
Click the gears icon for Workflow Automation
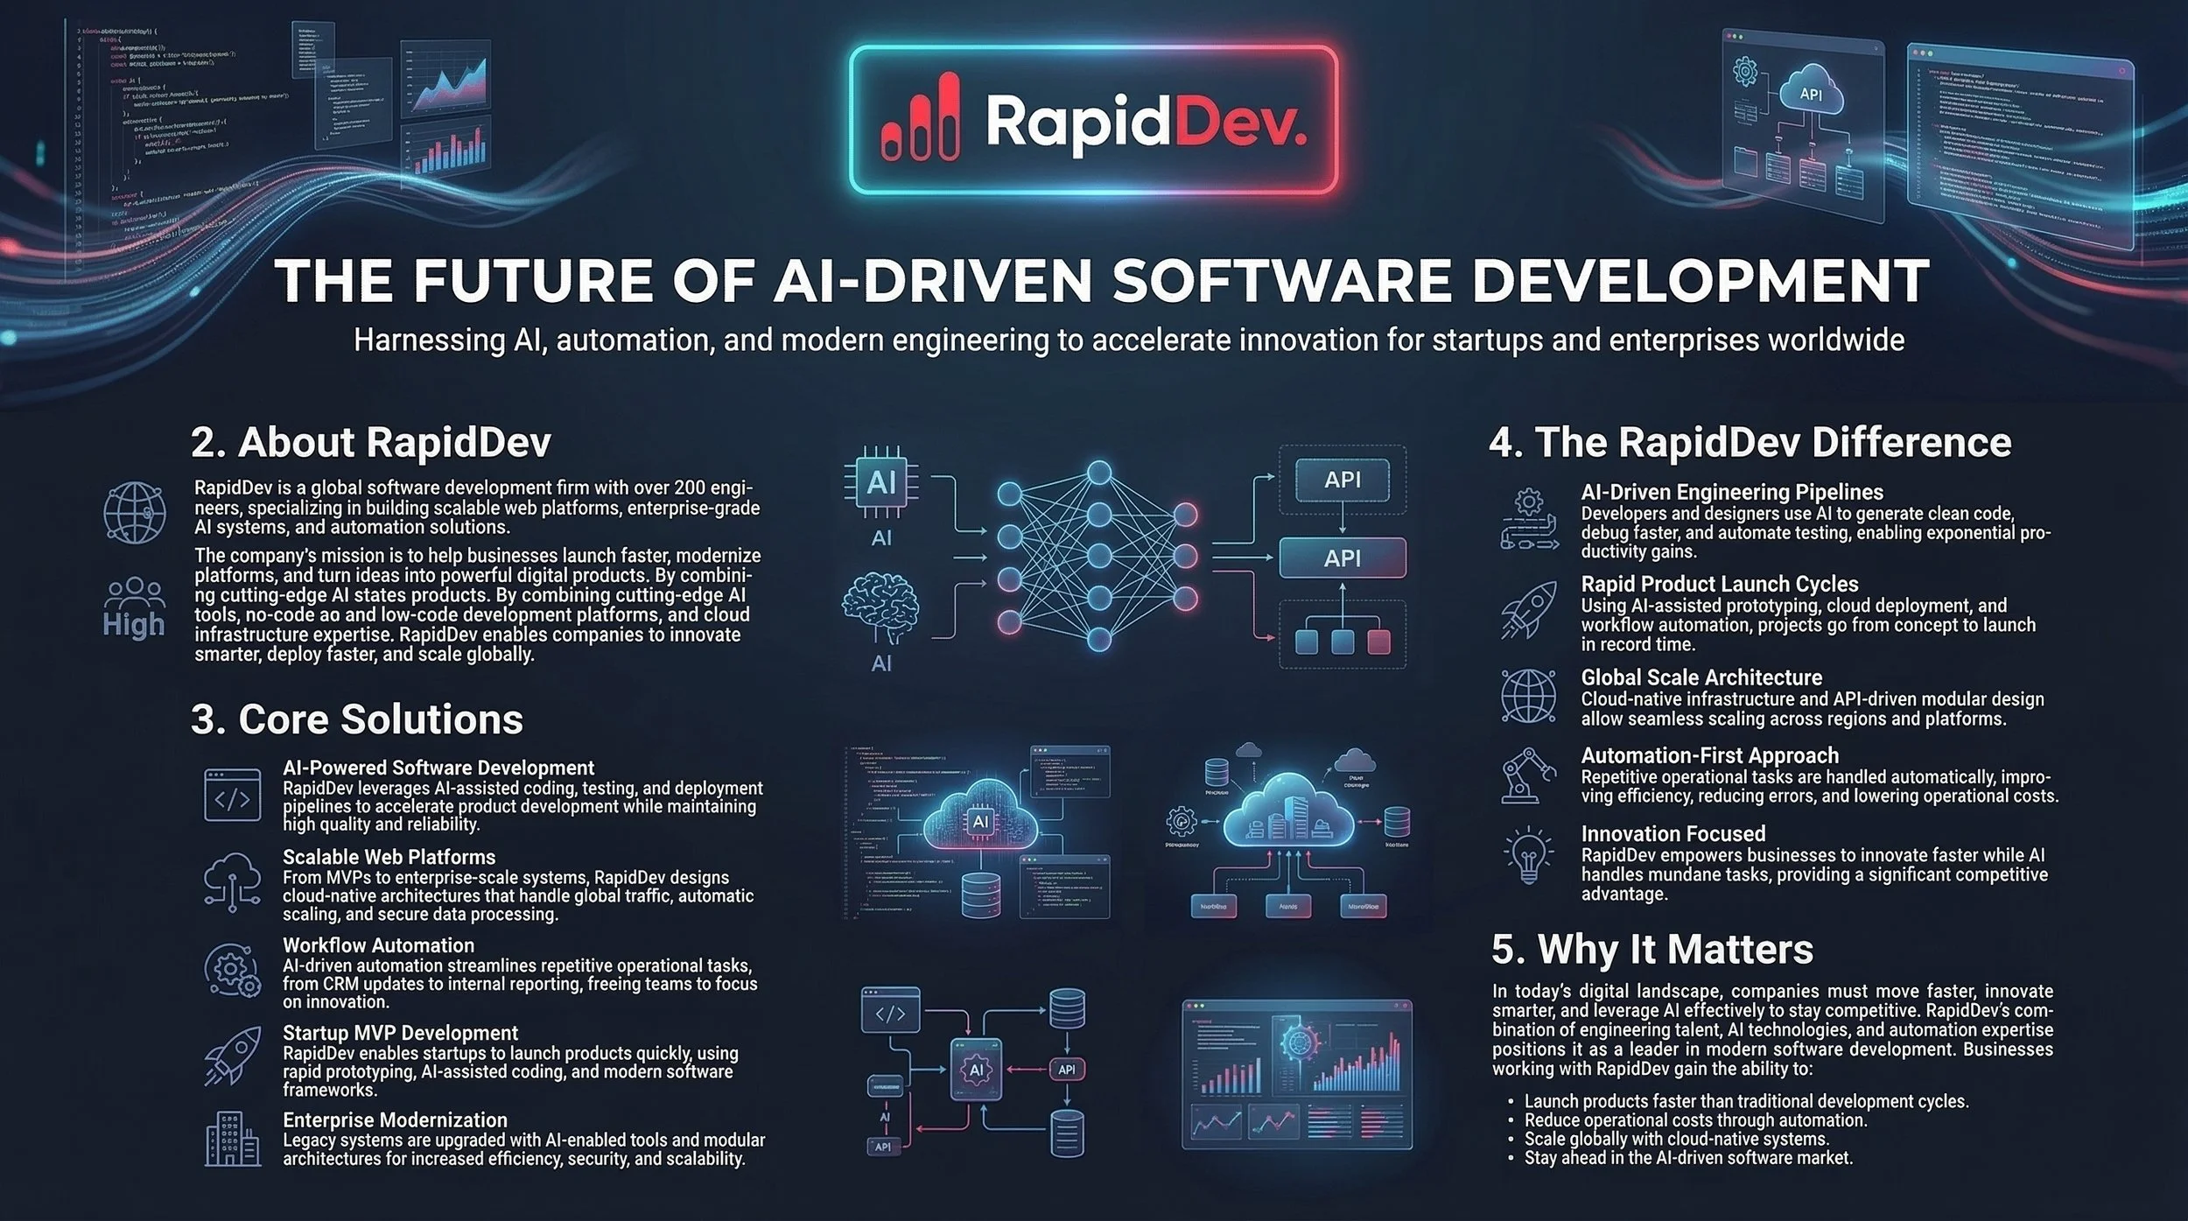pos(232,970)
